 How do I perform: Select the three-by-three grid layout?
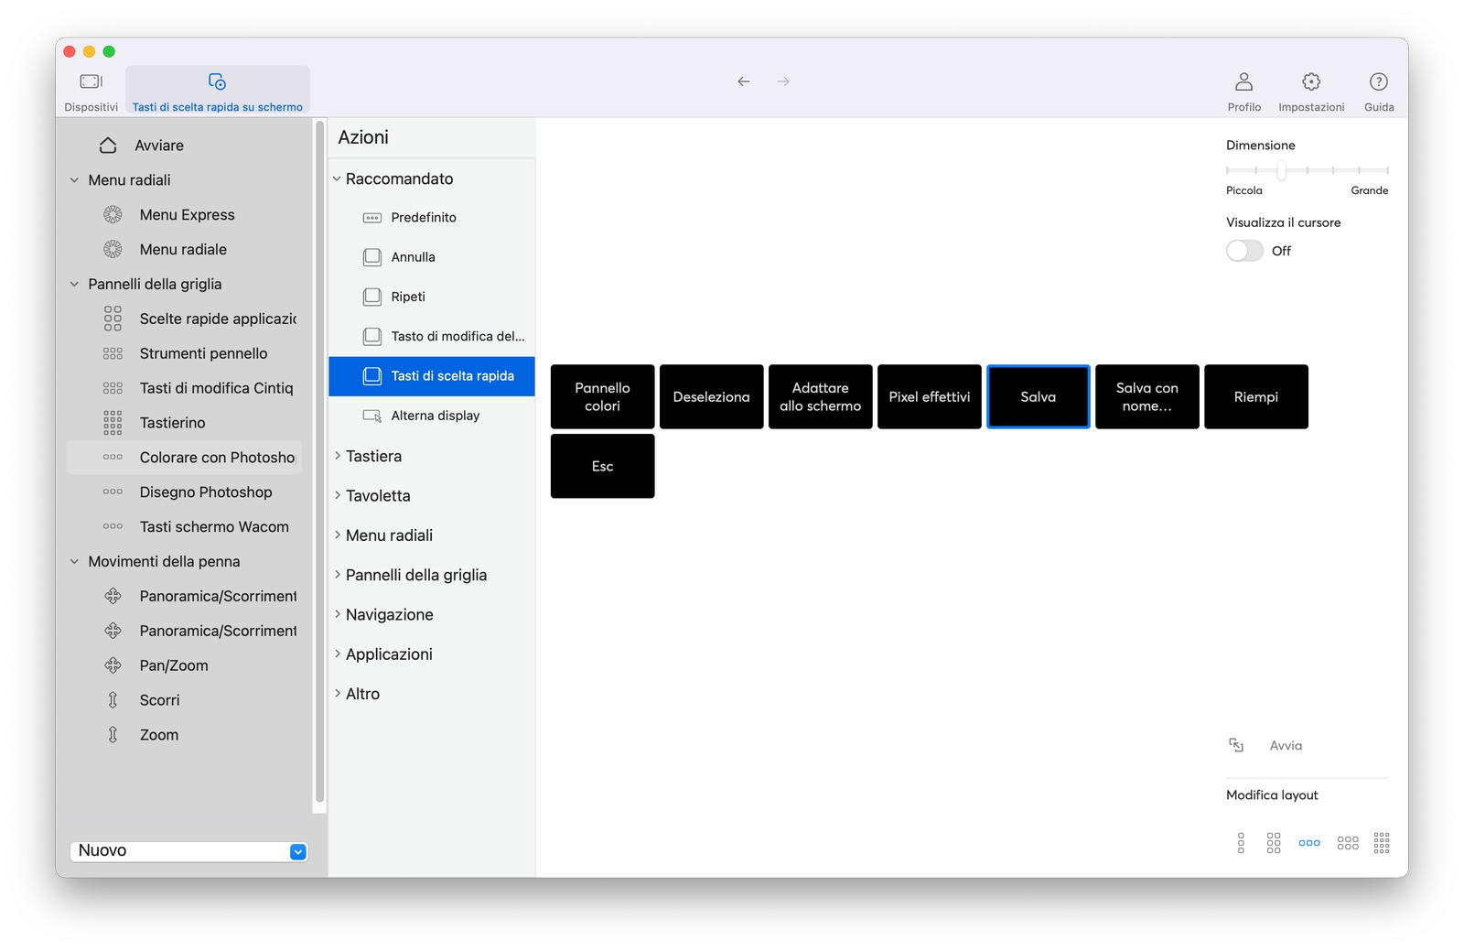[1382, 843]
